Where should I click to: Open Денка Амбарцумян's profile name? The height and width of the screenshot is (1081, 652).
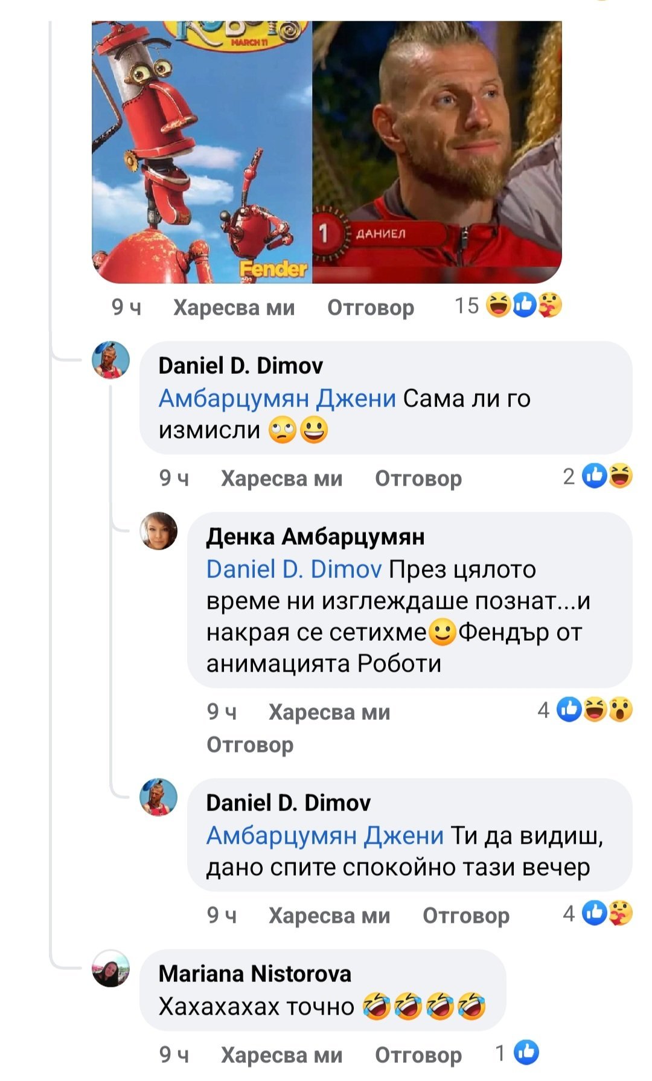(x=315, y=536)
